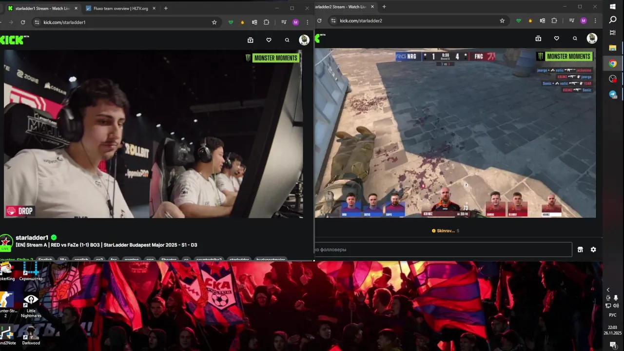Open chat settings gear in right window
Viewport: 624px width, 351px height.
pos(593,250)
